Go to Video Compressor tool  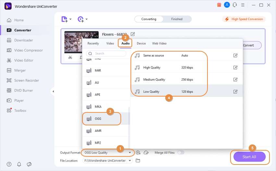(25, 50)
